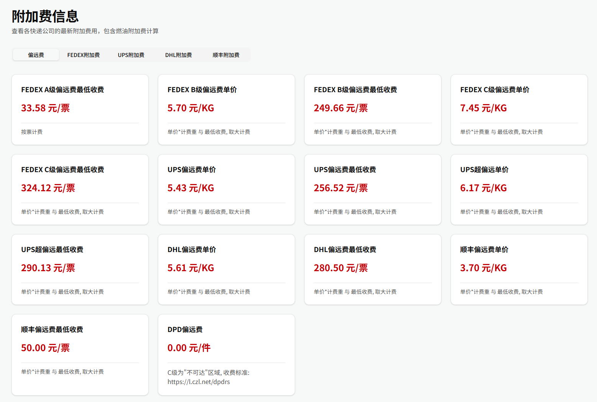The height and width of the screenshot is (402, 597).
Task: Select the 290.13 元/票 value
Action: (x=48, y=268)
